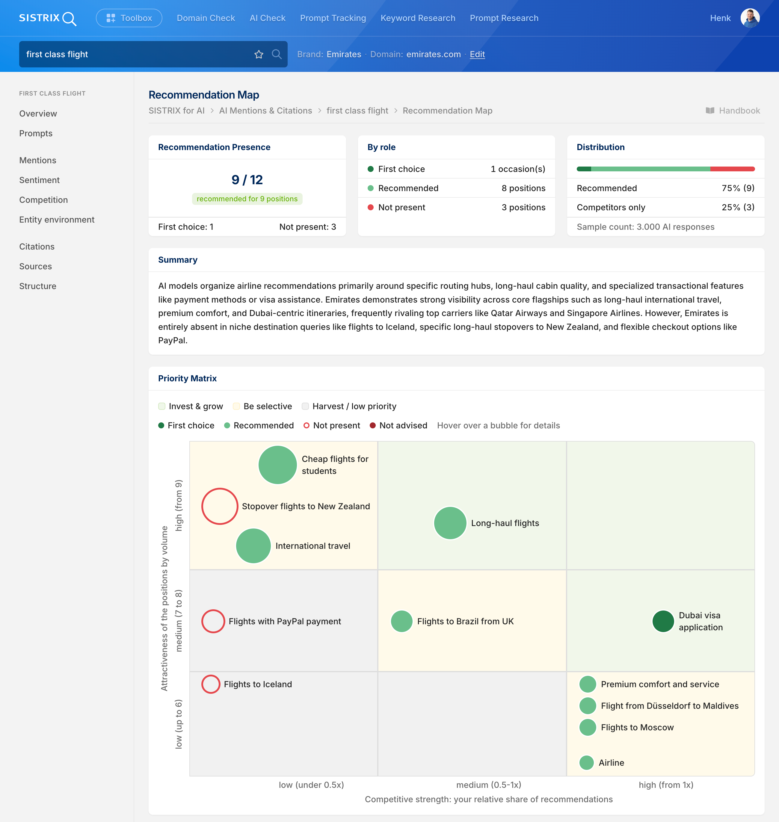This screenshot has height=822, width=779.
Task: Click the Toolbox grid icon
Action: [111, 18]
